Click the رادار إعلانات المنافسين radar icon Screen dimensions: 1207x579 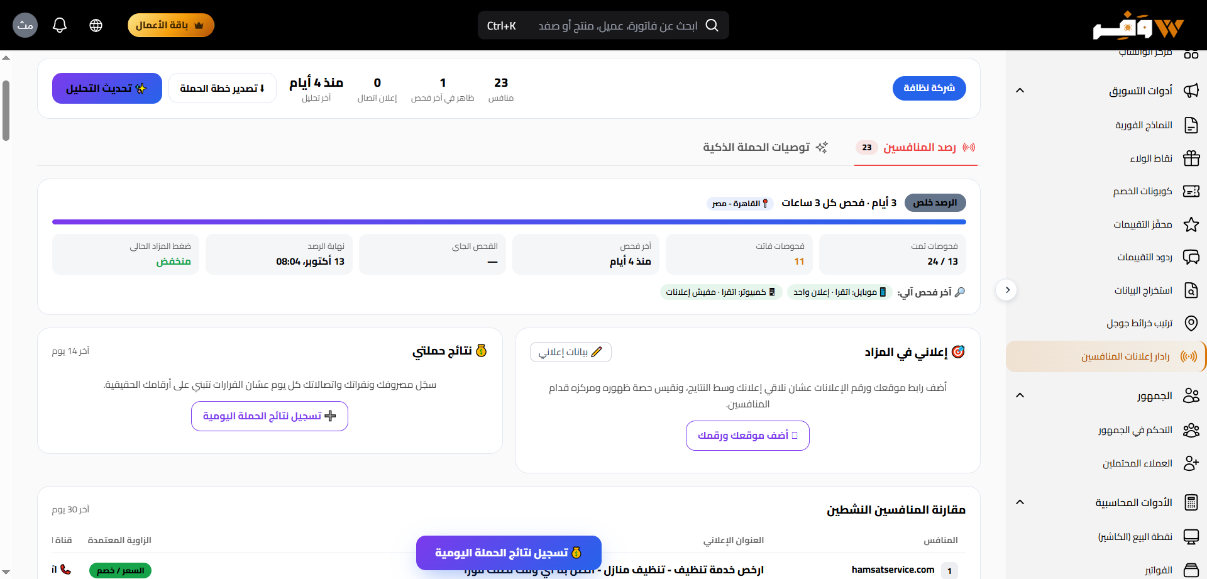[1188, 356]
